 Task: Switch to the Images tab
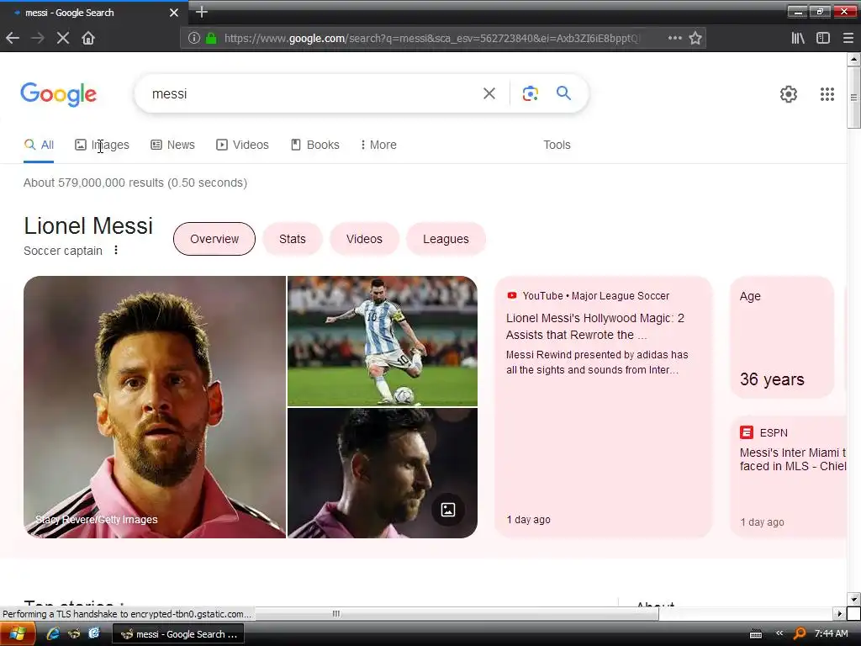click(x=102, y=145)
